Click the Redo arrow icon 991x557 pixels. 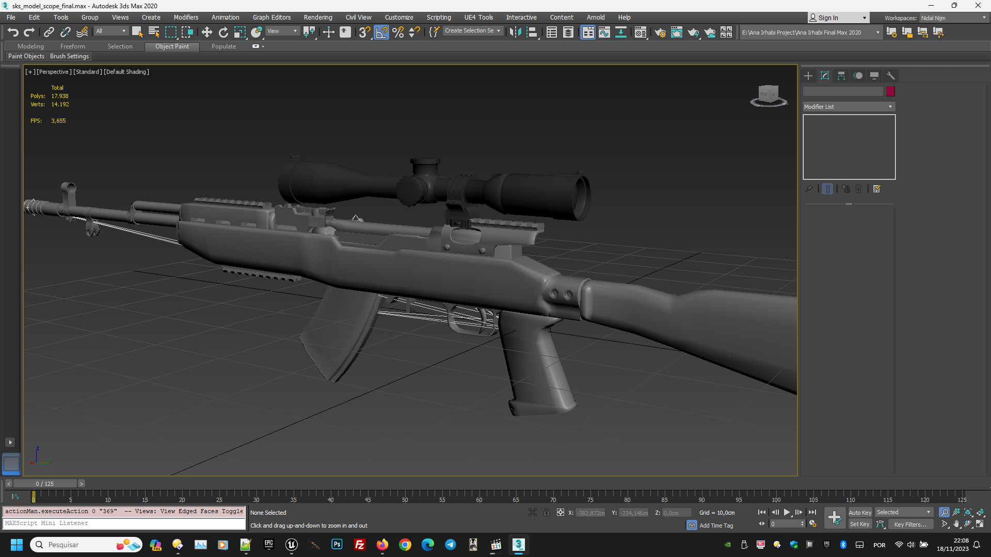pyautogui.click(x=29, y=32)
